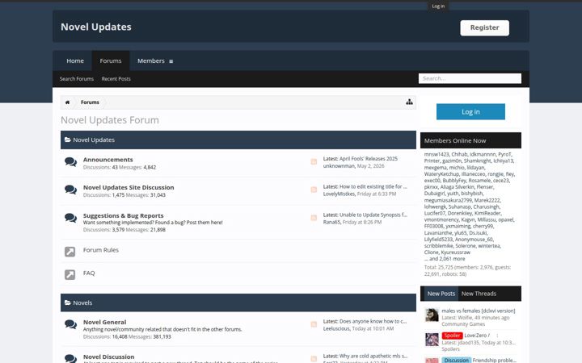Image resolution: width=582 pixels, height=363 pixels.
Task: Click the Announcements speech bubble icon
Action: tap(70, 162)
